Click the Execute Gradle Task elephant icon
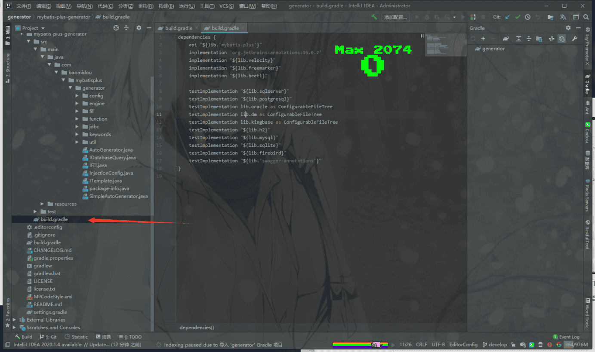595x352 pixels. (506, 39)
